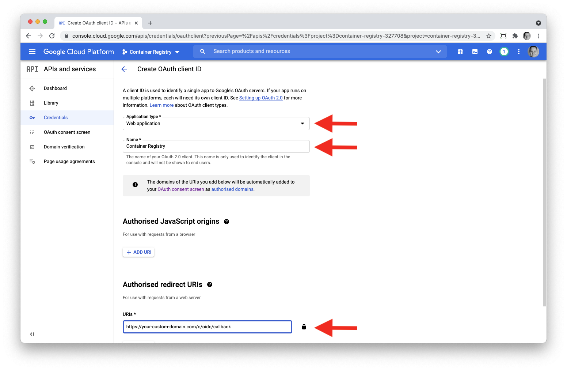Open the free trial gift icon
Screen dimensions: 567x370
[460, 52]
